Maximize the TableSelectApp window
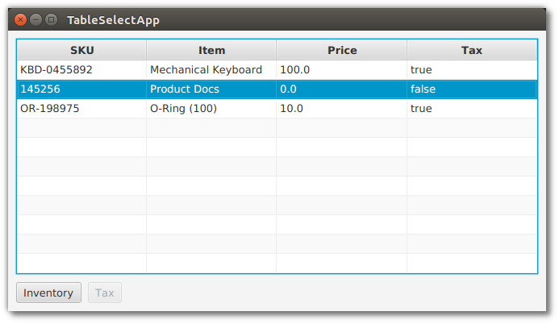559x324 pixels. pos(51,19)
